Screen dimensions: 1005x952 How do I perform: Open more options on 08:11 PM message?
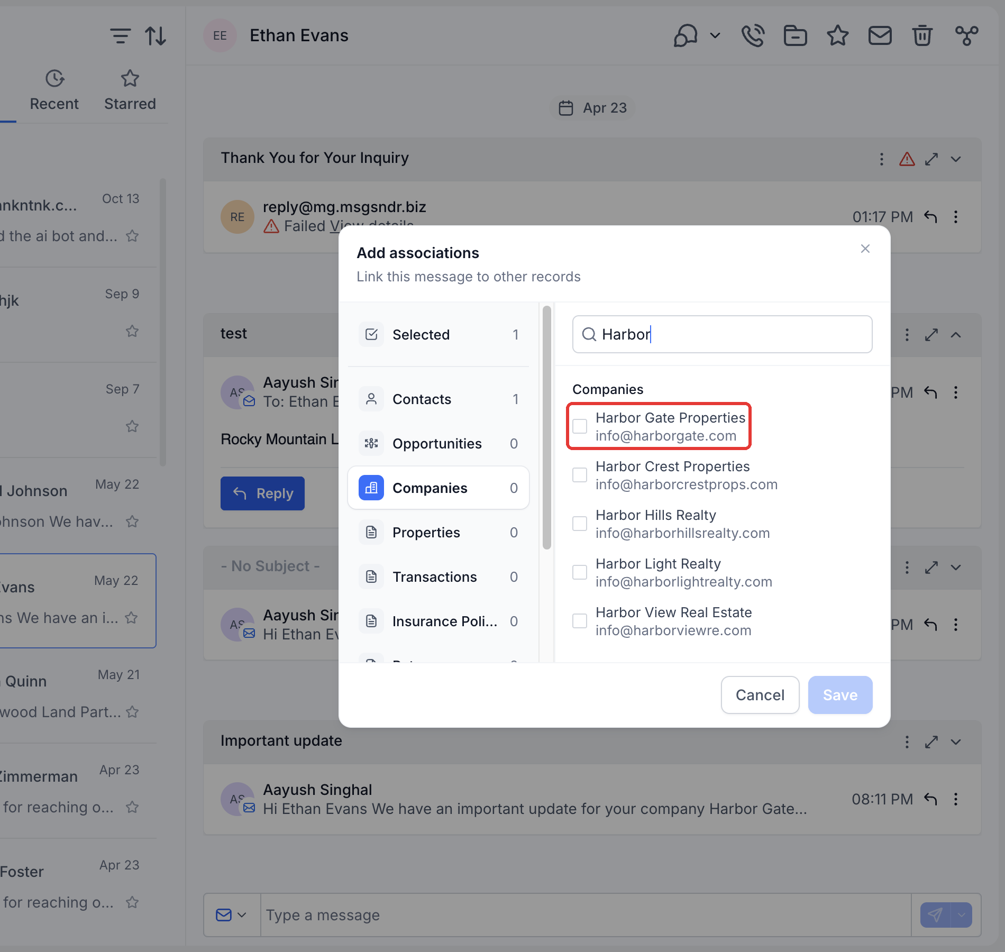pyautogui.click(x=956, y=799)
